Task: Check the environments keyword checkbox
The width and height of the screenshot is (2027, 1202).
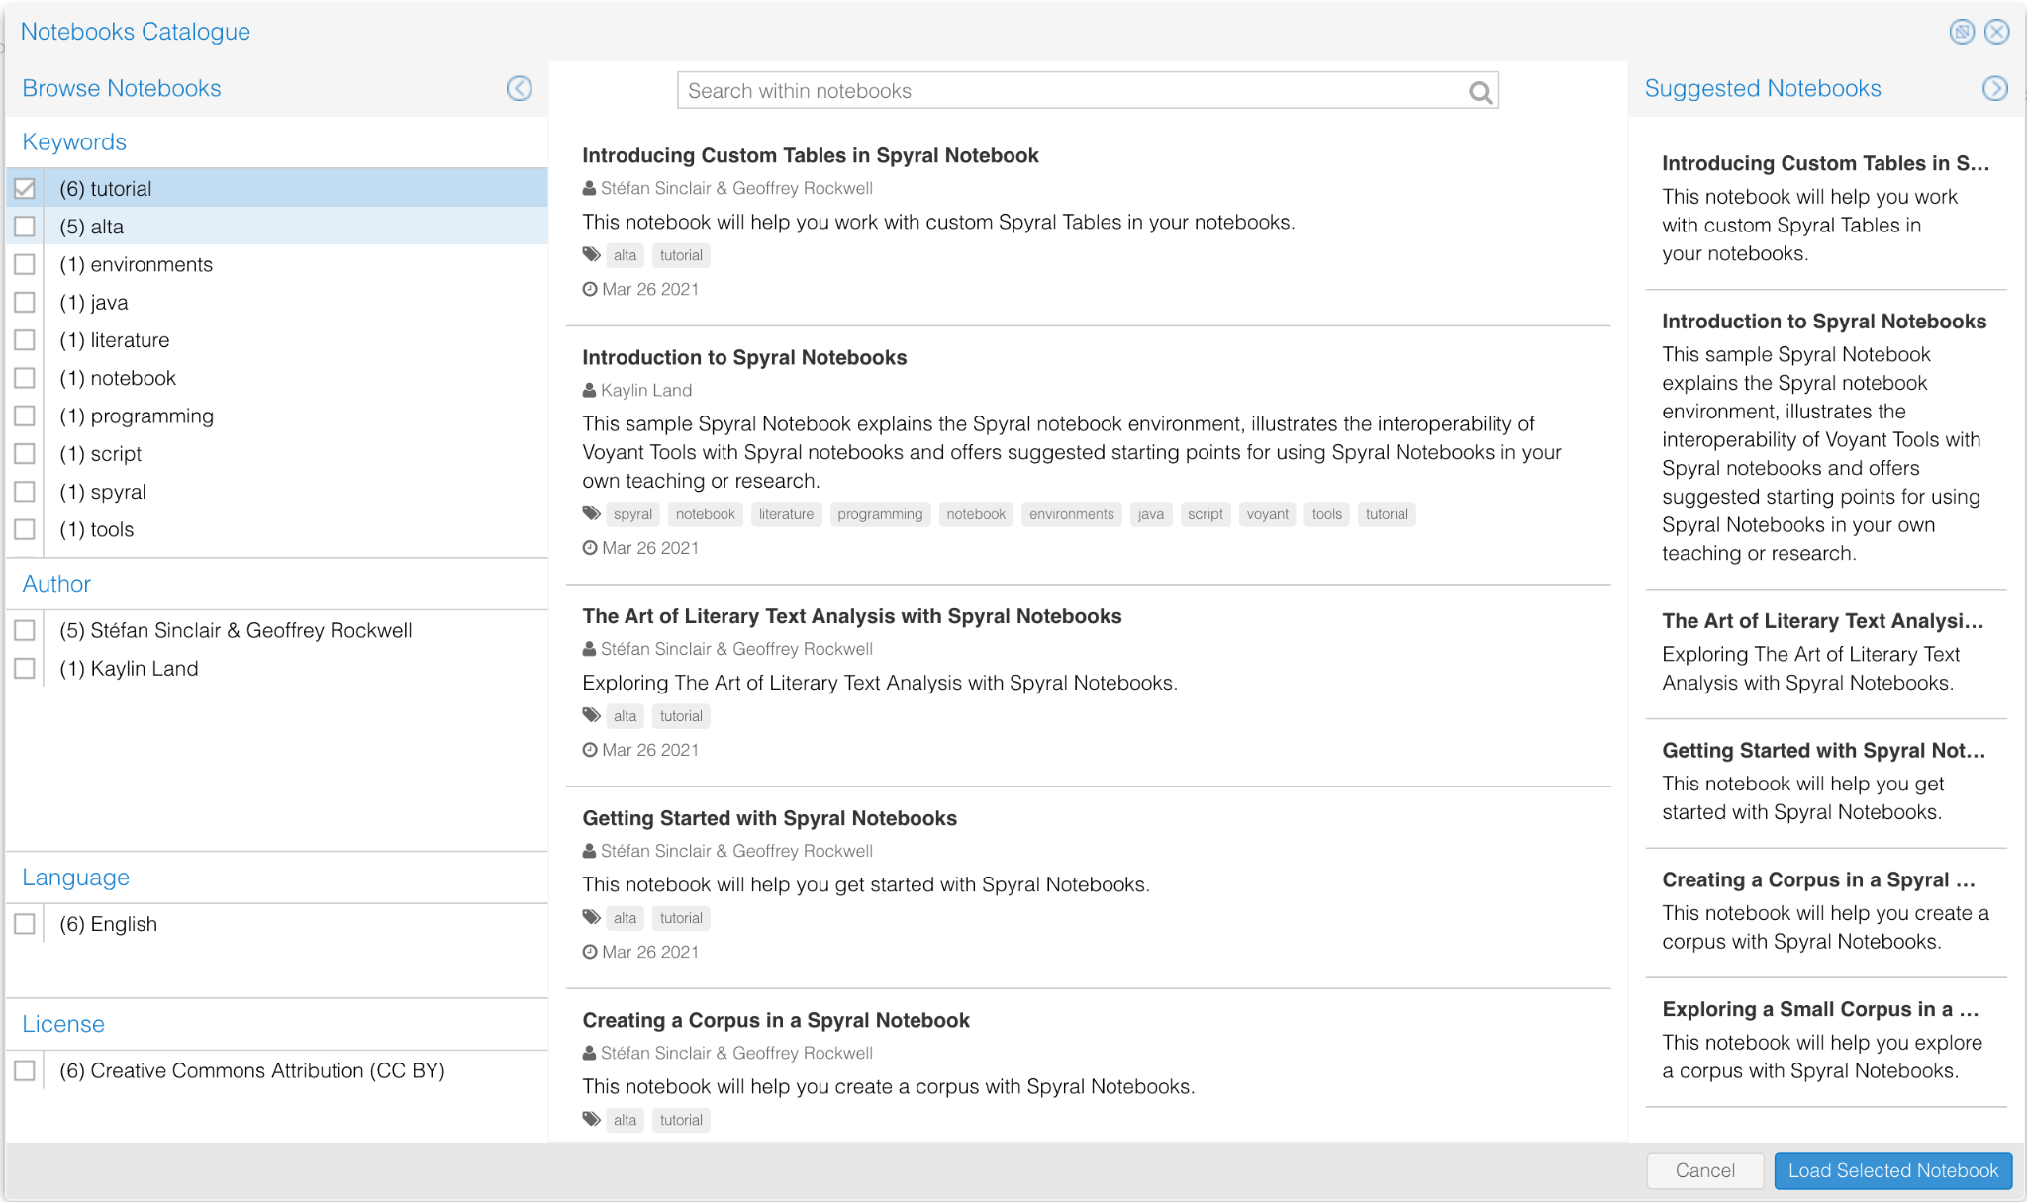Action: pyautogui.click(x=25, y=264)
